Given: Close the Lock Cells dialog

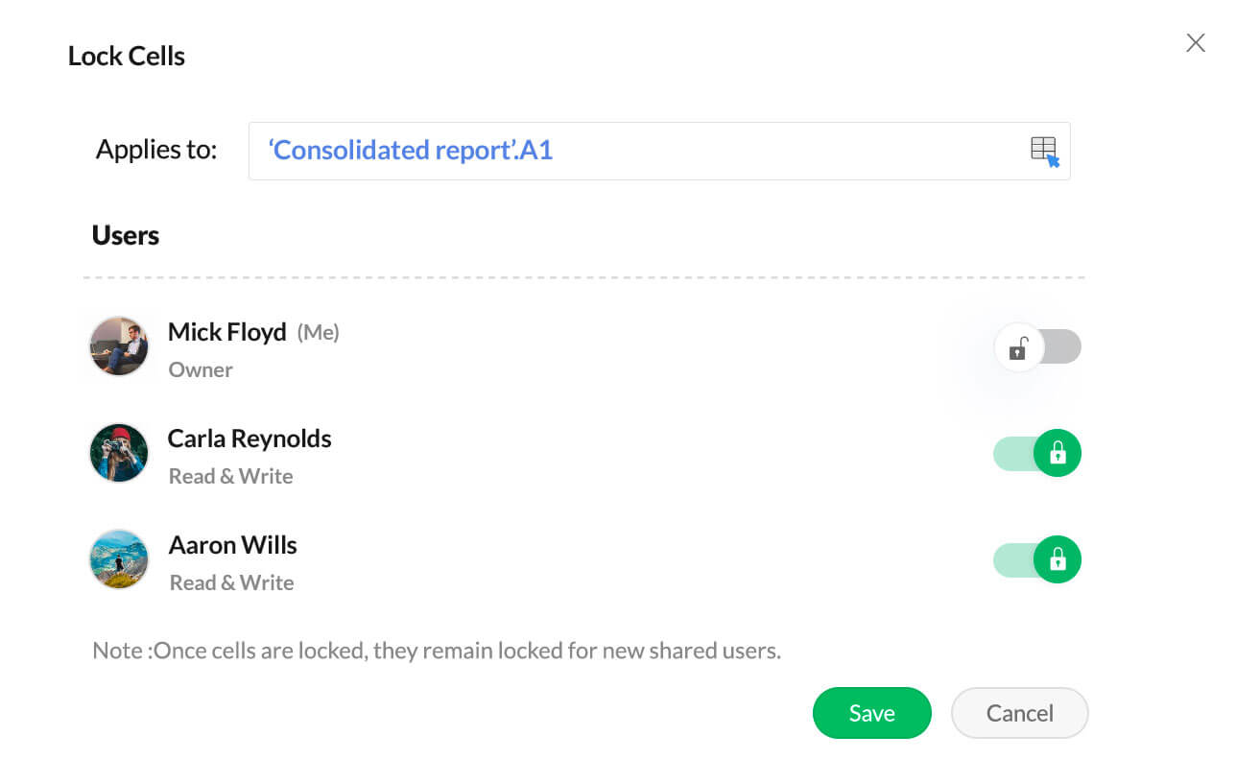Looking at the screenshot, I should pos(1195,42).
